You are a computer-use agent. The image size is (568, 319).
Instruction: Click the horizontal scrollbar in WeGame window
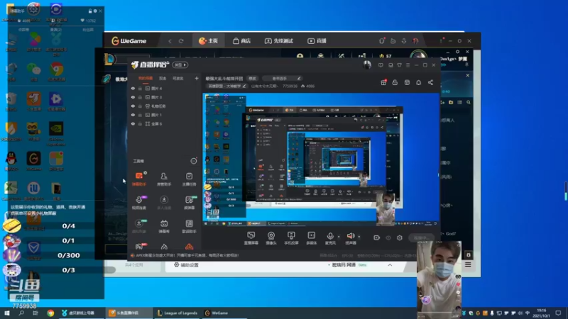coord(110,270)
